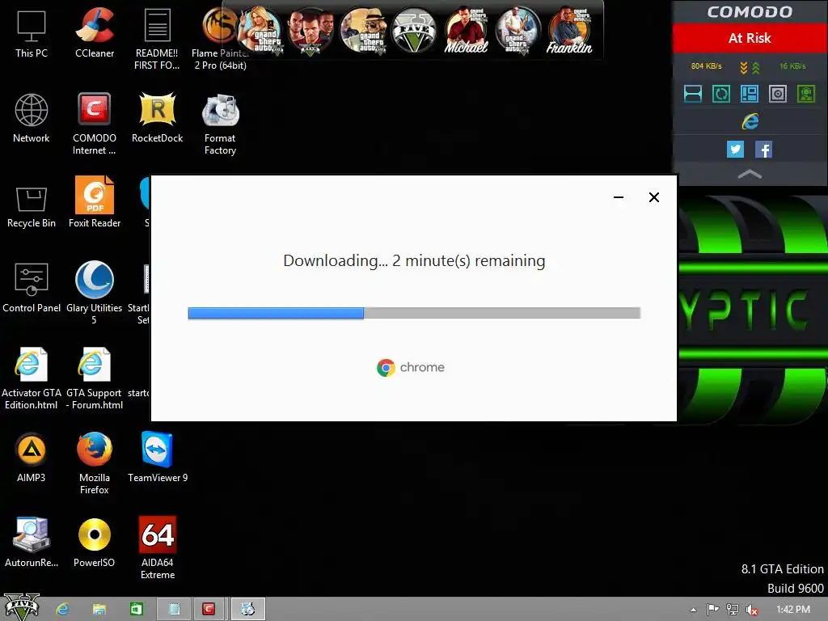Click the At Risk status banner

pos(750,38)
